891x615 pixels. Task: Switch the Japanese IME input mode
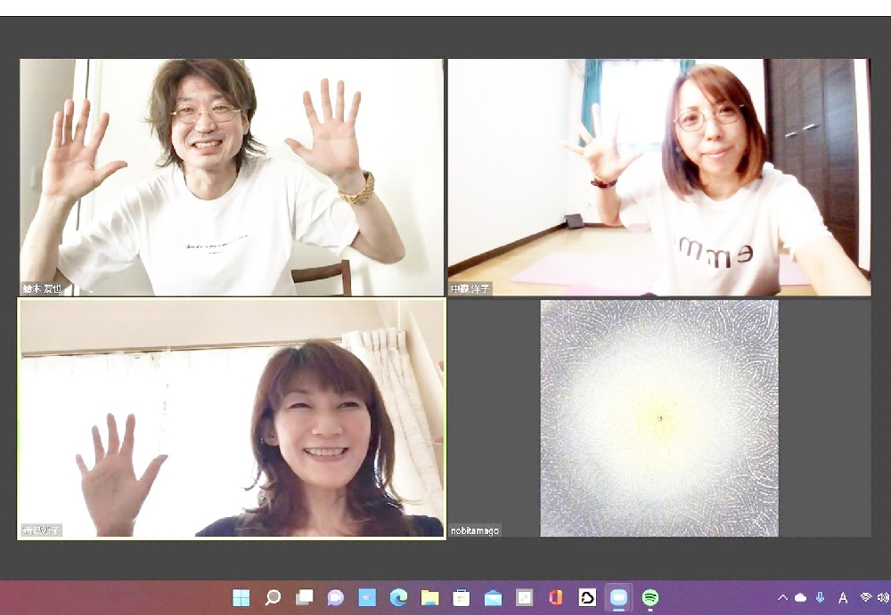(x=842, y=597)
